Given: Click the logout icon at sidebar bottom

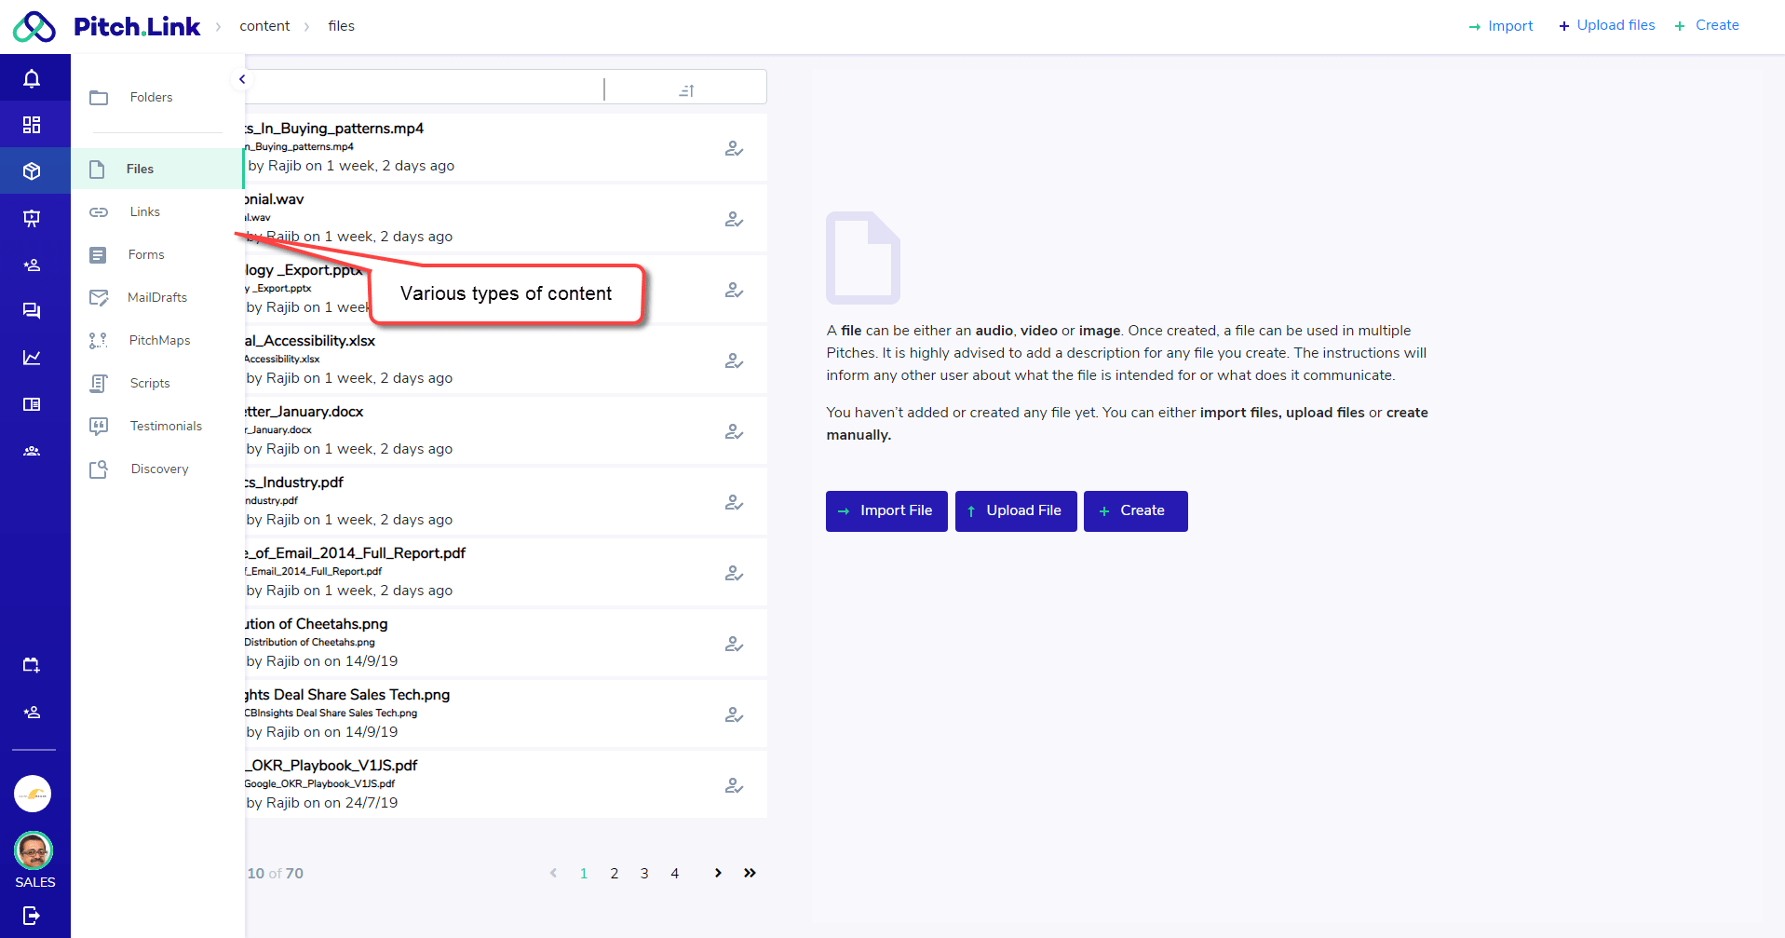Looking at the screenshot, I should [x=32, y=916].
